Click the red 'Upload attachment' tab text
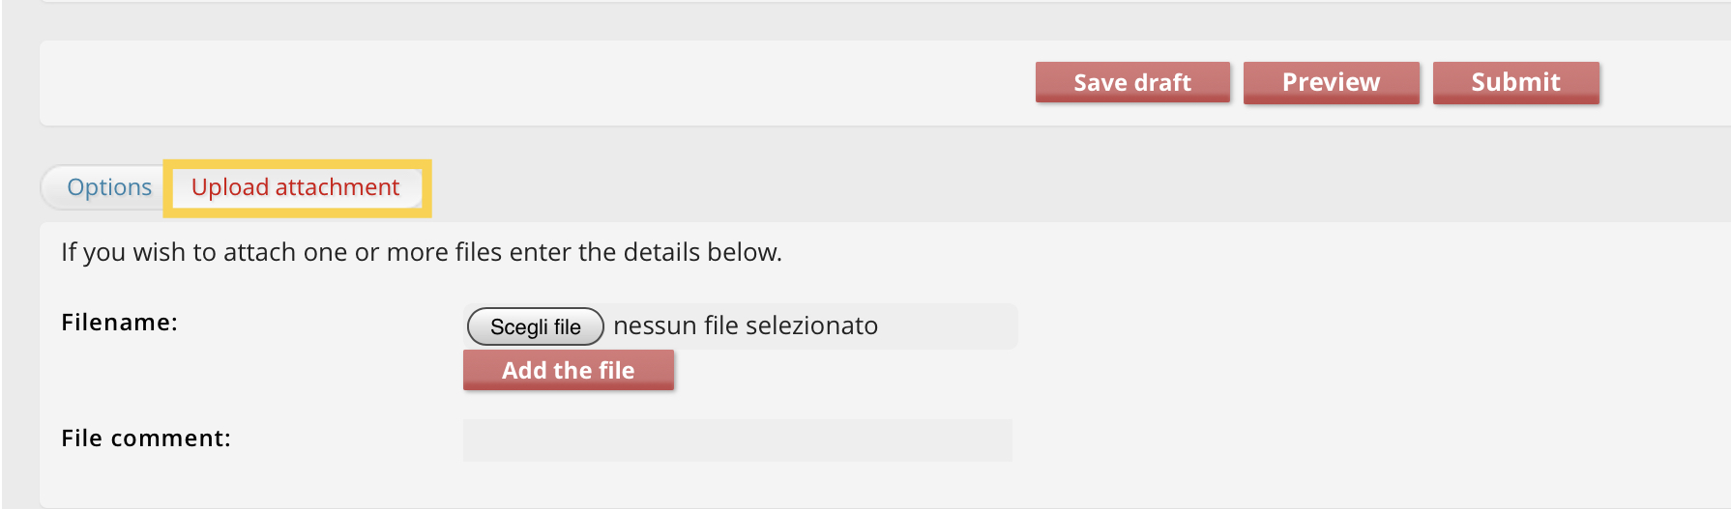The height and width of the screenshot is (509, 1731). coord(296,187)
